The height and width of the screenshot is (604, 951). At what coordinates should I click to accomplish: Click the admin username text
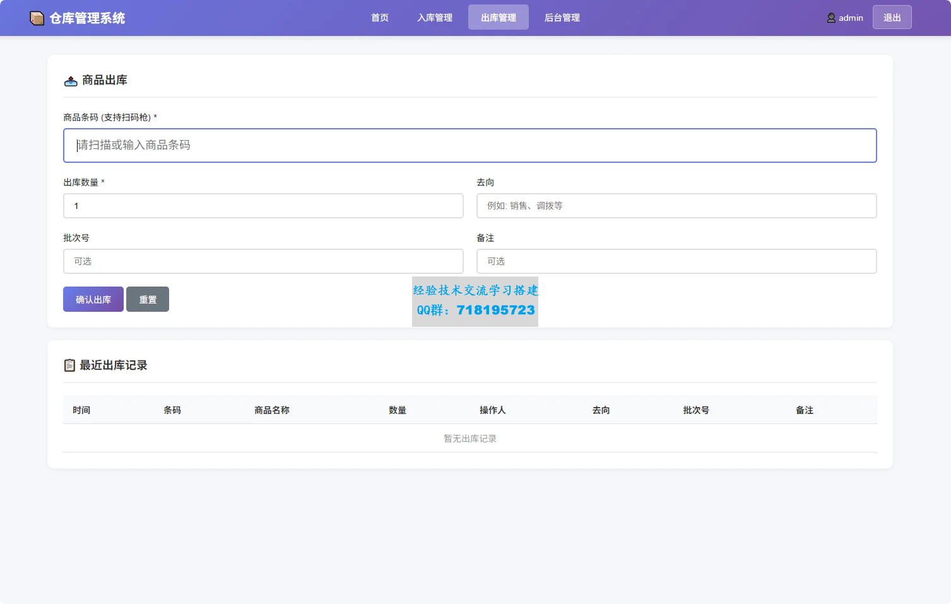pos(851,18)
